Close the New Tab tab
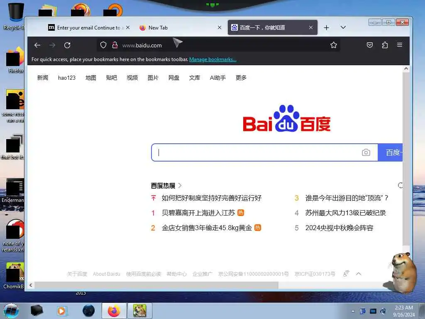425x319 pixels. pyautogui.click(x=220, y=28)
